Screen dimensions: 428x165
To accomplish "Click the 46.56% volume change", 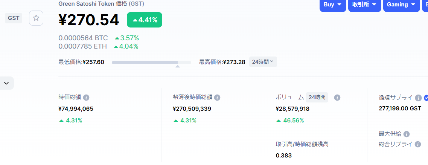I will point(290,121).
